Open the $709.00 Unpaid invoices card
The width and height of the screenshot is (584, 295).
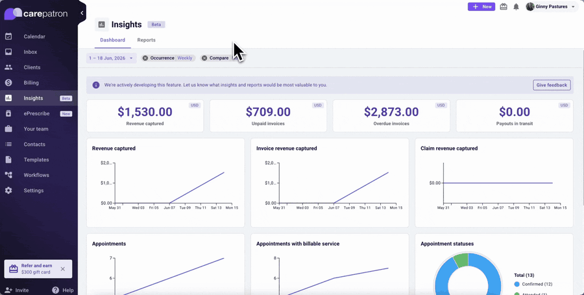pos(268,115)
